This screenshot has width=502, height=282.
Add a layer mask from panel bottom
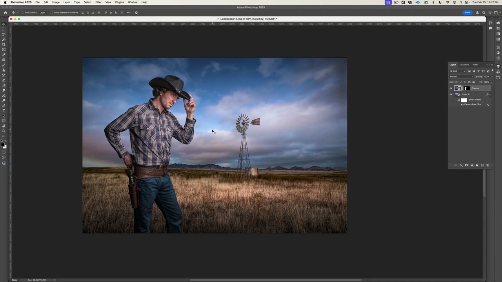click(466, 165)
